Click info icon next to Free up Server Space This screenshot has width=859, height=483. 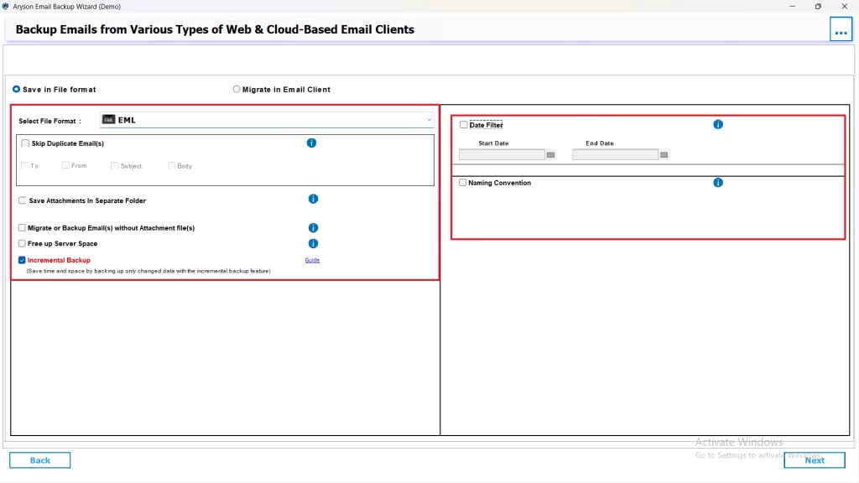coord(313,244)
